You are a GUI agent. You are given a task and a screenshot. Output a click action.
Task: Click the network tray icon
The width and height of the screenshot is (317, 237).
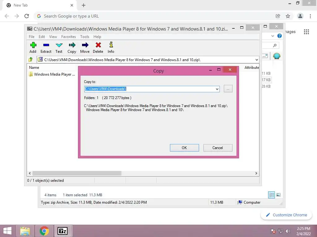click(x=280, y=231)
